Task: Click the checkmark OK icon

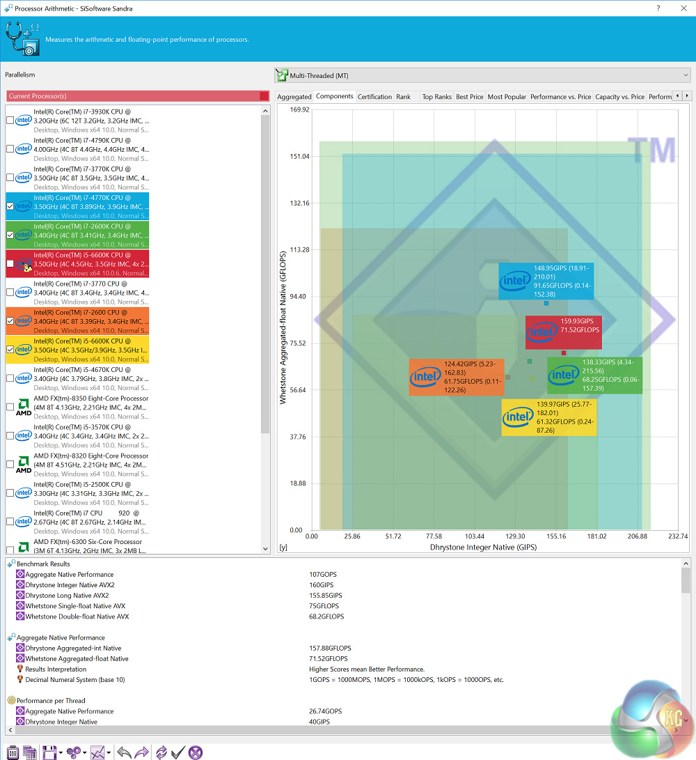Action: tap(178, 752)
